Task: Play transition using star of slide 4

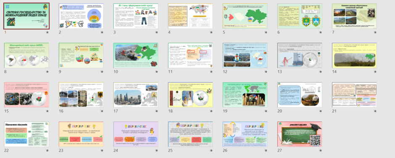Action: click(211, 32)
